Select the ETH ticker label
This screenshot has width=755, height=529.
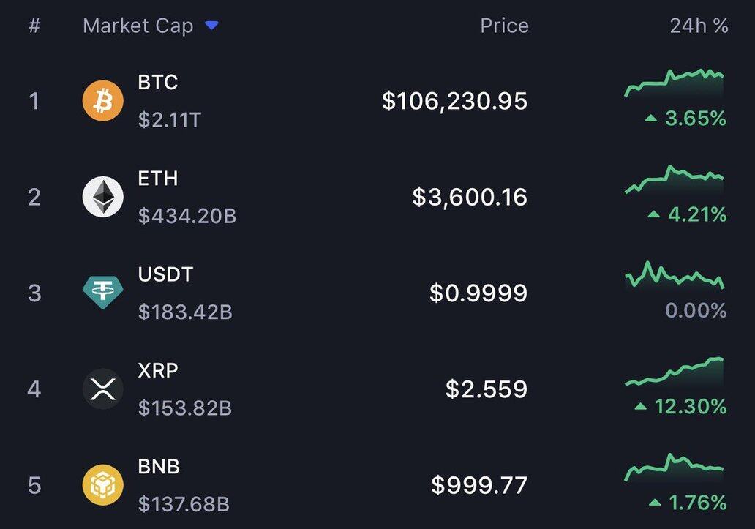[x=157, y=179]
